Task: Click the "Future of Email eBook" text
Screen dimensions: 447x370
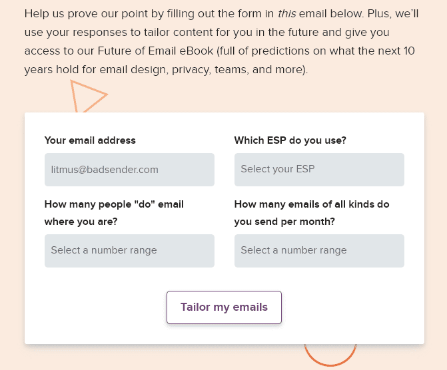Action: [x=155, y=51]
